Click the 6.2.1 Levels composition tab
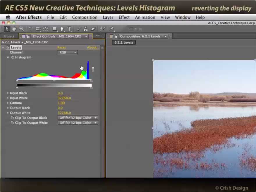Screen dimensions: 256x192 click(124, 42)
